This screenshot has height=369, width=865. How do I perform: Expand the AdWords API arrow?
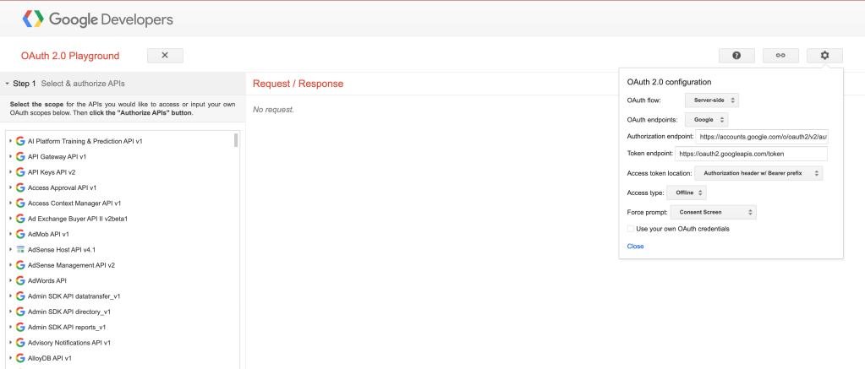tap(10, 280)
